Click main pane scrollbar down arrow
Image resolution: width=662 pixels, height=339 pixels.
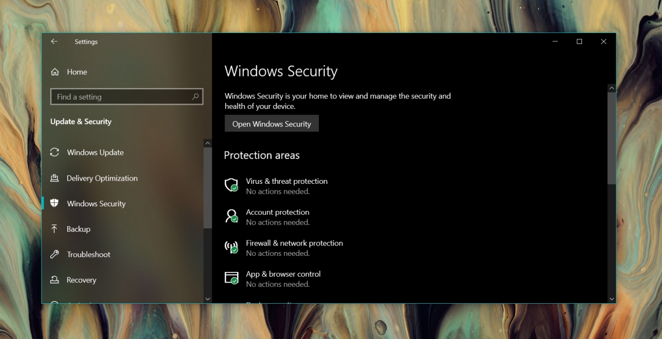611,299
